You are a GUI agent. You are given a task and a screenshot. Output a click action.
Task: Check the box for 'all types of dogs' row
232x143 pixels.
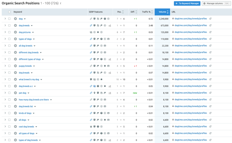click(x=9, y=133)
